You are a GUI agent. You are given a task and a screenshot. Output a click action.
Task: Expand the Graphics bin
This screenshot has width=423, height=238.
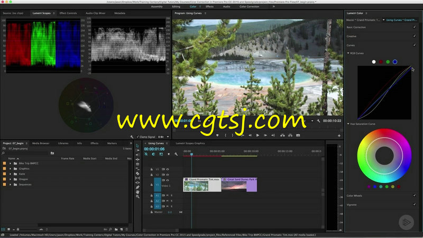point(10,169)
